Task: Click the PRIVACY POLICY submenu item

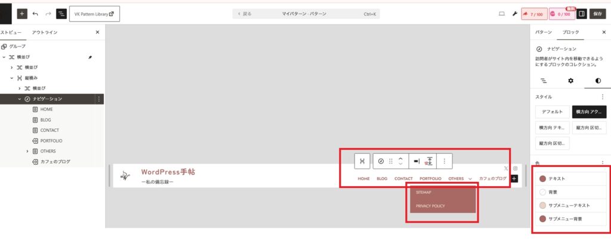Action: point(430,206)
